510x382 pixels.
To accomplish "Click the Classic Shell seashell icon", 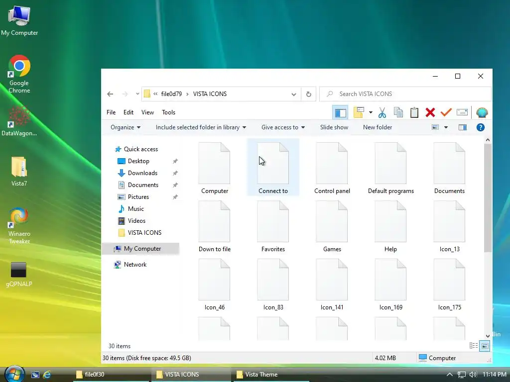I will click(482, 113).
